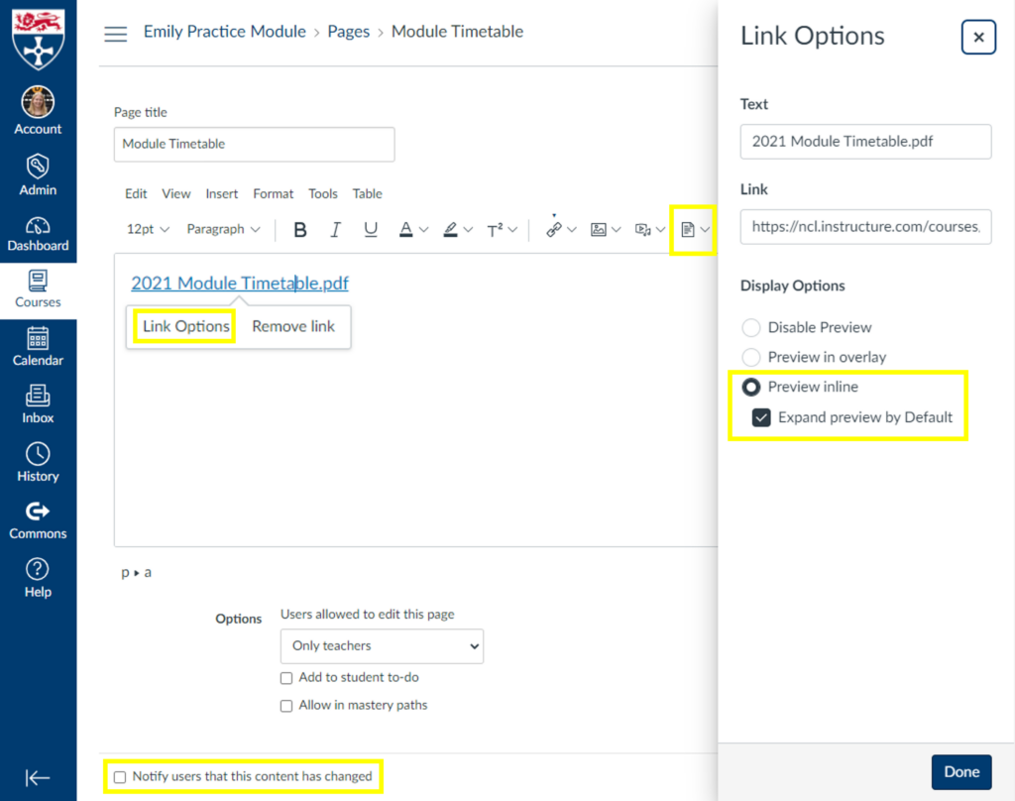The height and width of the screenshot is (801, 1015).
Task: Toggle italic text formatting
Action: (x=335, y=230)
